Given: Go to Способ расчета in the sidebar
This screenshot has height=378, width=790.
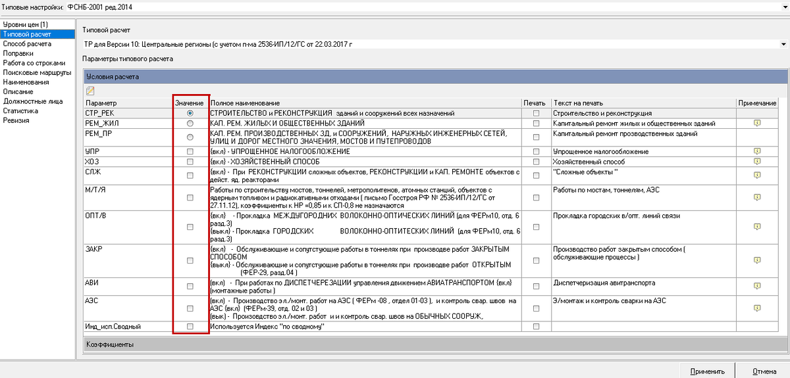Looking at the screenshot, I should click(x=27, y=43).
